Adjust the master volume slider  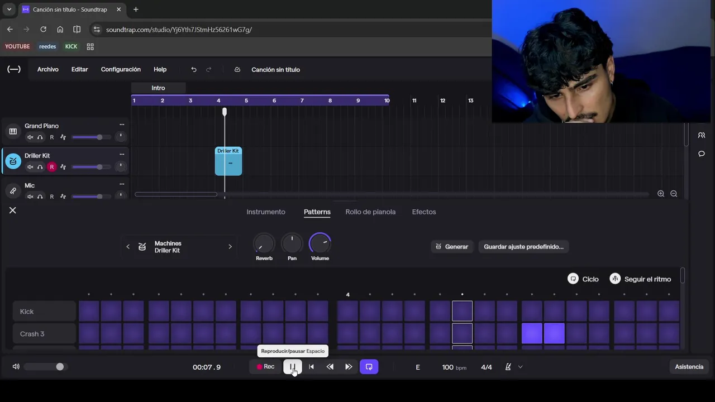[x=45, y=367]
